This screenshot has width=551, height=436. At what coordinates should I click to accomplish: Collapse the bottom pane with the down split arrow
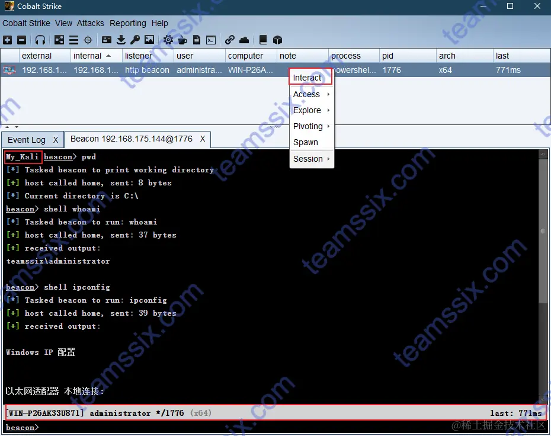tap(16, 127)
